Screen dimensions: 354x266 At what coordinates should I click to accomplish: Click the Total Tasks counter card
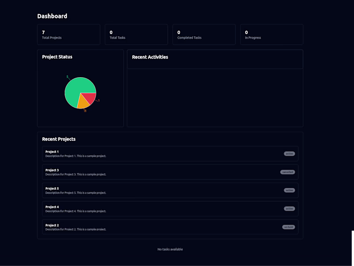(x=136, y=34)
